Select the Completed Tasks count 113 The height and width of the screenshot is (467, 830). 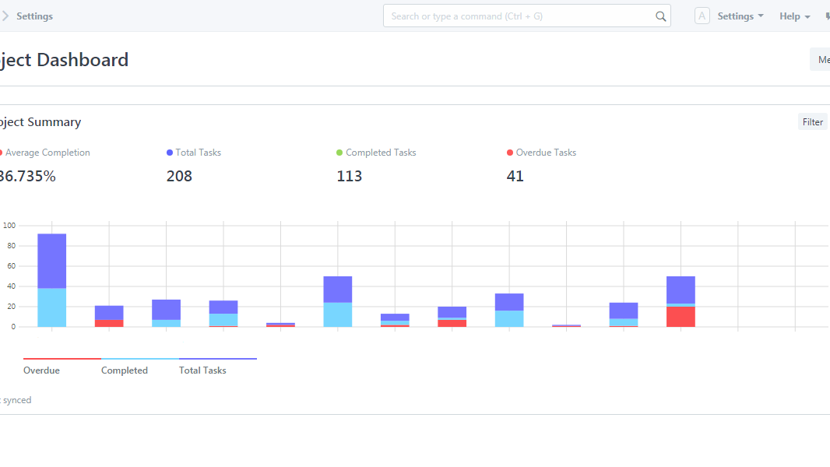point(350,177)
